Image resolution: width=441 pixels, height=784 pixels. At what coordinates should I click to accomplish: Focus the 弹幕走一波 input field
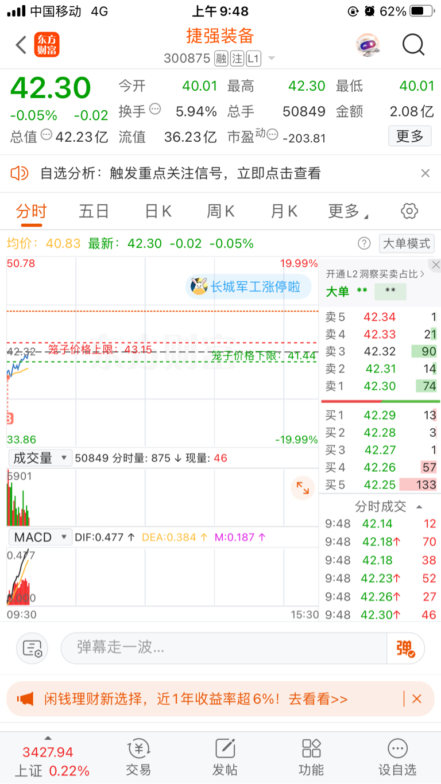click(224, 648)
